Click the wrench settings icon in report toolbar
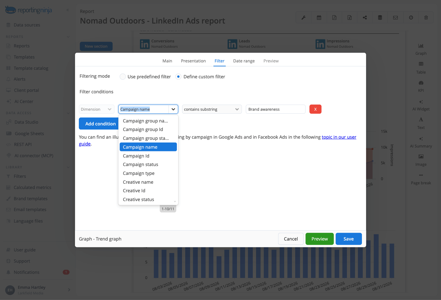The height and width of the screenshot is (300, 441). click(303, 18)
